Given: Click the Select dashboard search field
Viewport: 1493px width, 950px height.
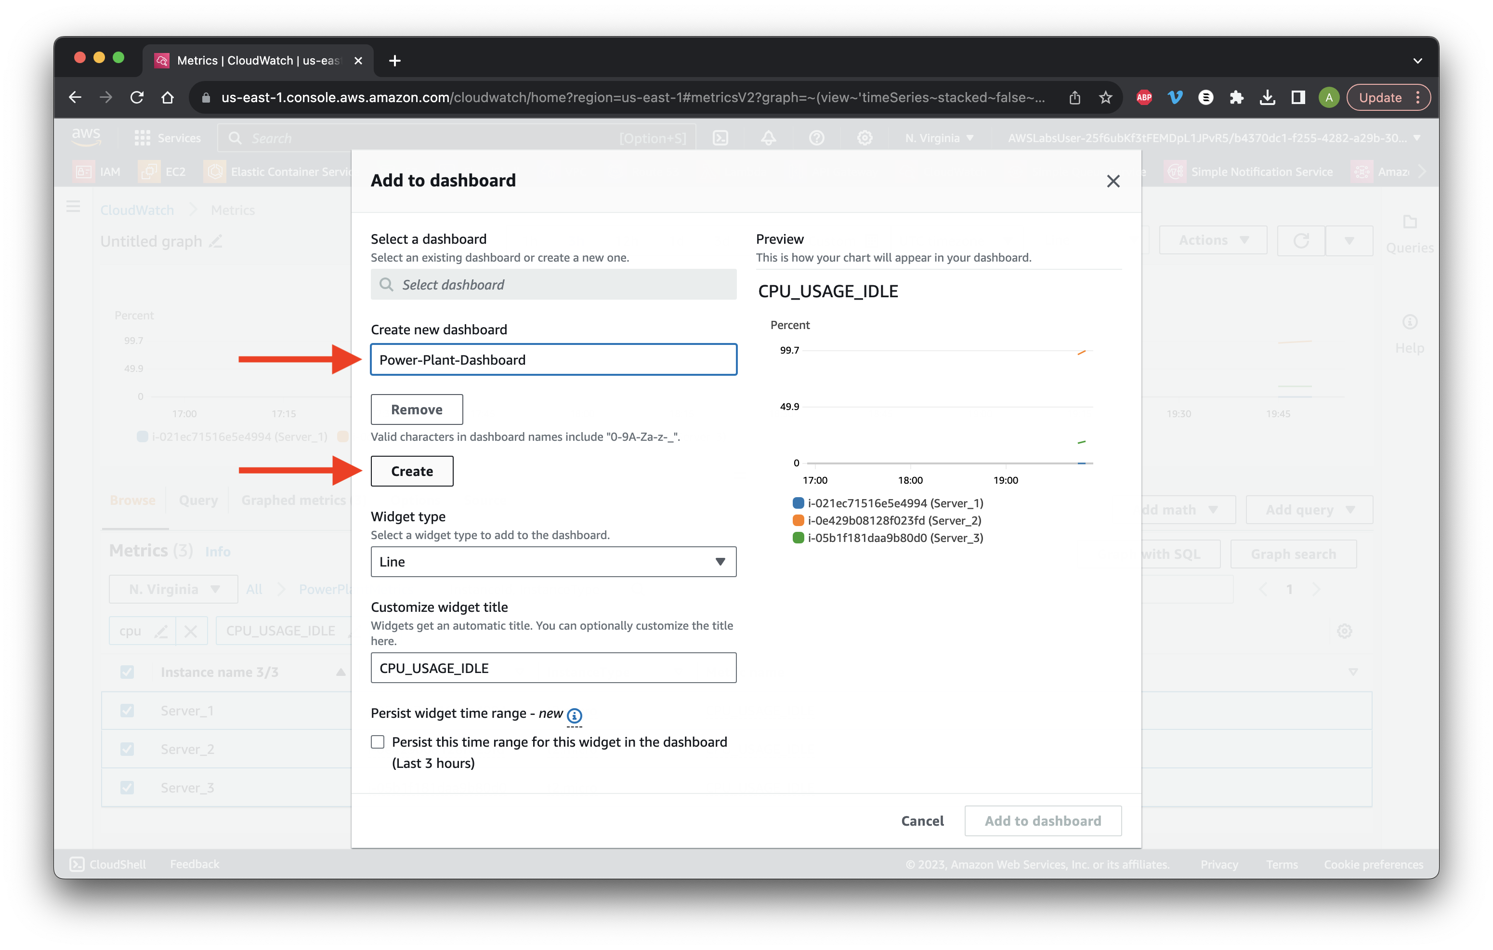Looking at the screenshot, I should tap(554, 285).
